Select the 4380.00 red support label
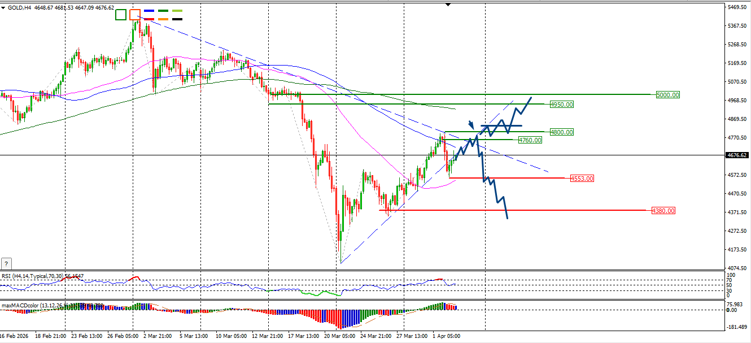The image size is (751, 343). coord(663,211)
